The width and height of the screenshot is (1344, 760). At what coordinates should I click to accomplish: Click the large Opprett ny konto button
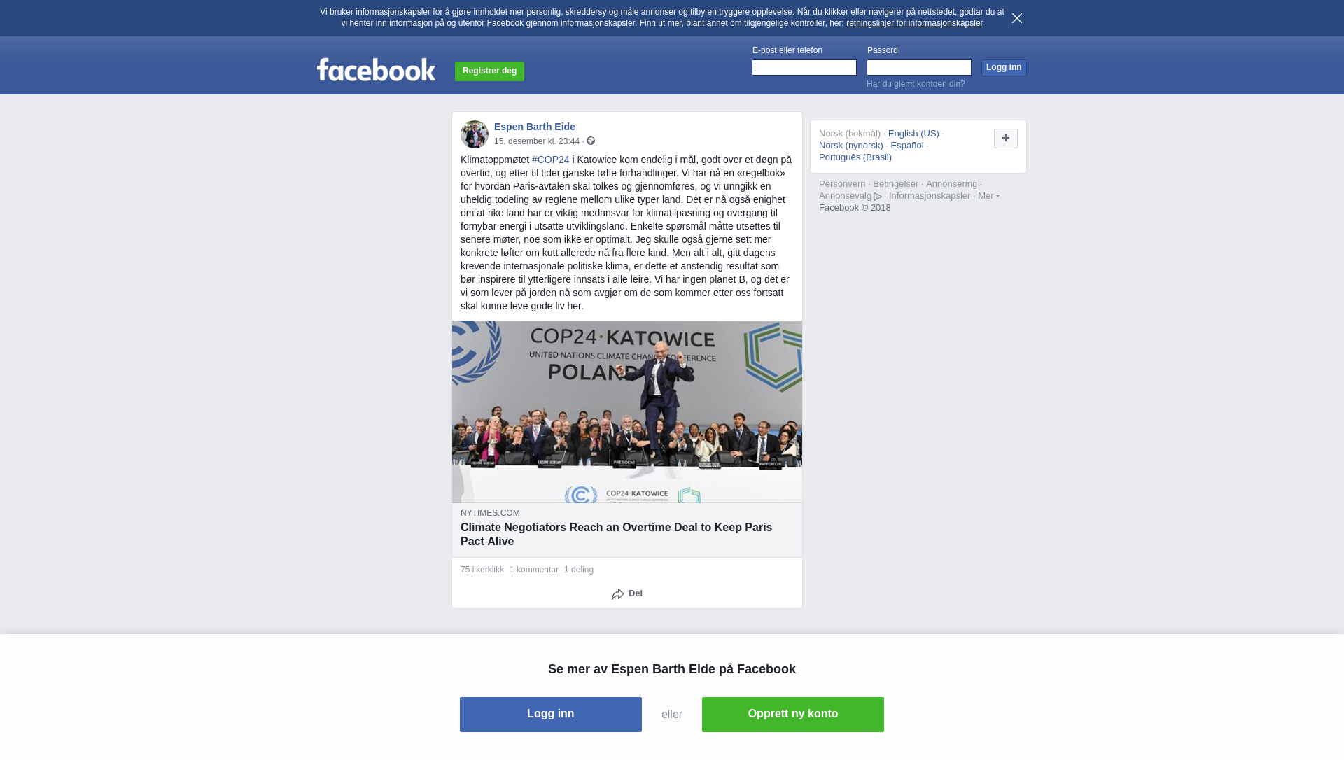[x=793, y=714]
